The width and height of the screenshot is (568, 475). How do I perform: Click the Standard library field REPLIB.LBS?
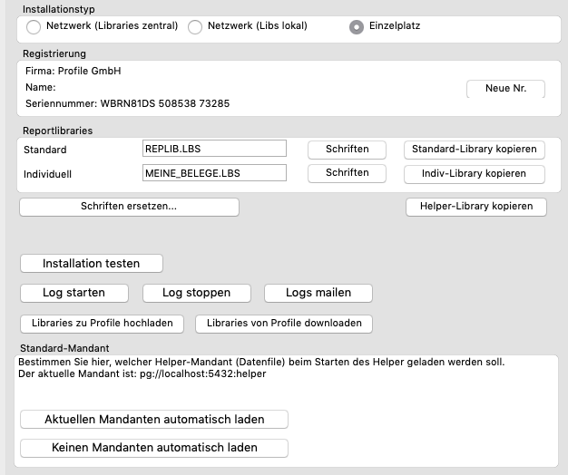pos(214,149)
